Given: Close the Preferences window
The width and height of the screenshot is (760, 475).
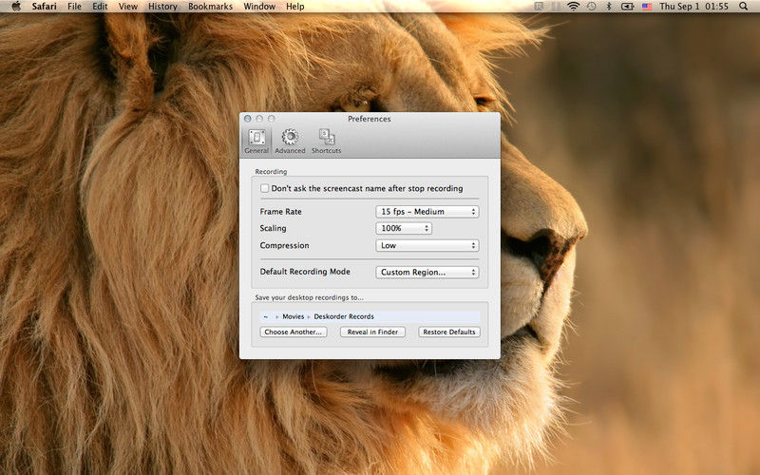Looking at the screenshot, I should coord(248,119).
